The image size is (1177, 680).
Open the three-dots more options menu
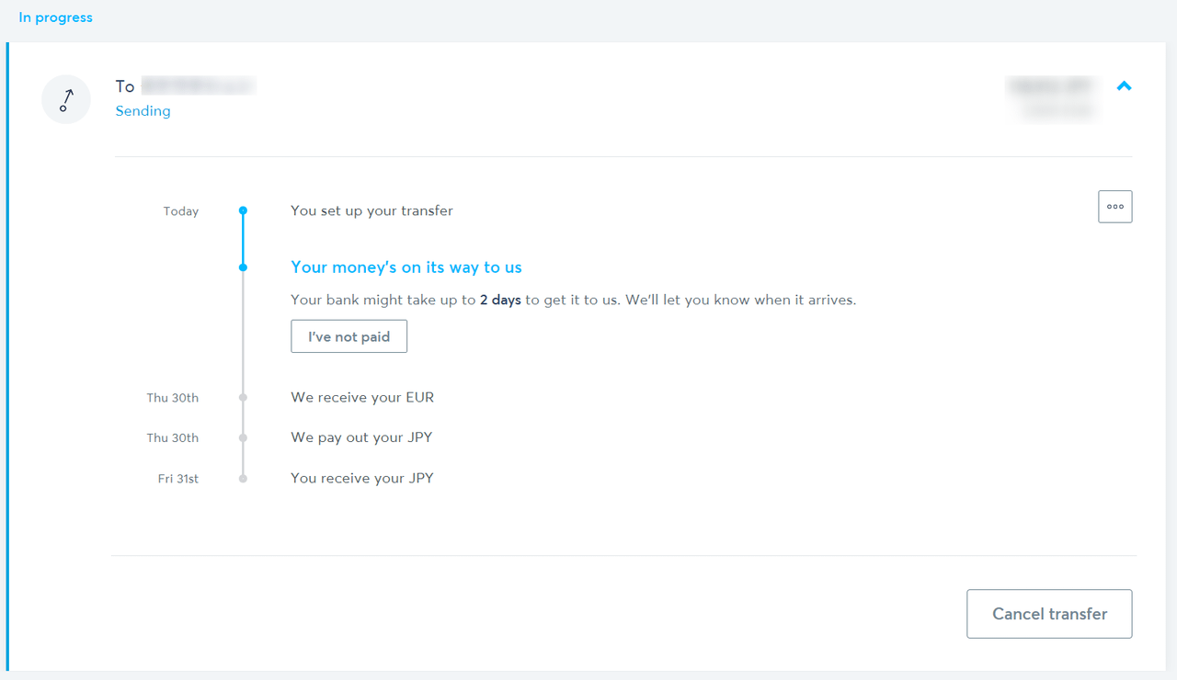pyautogui.click(x=1114, y=207)
